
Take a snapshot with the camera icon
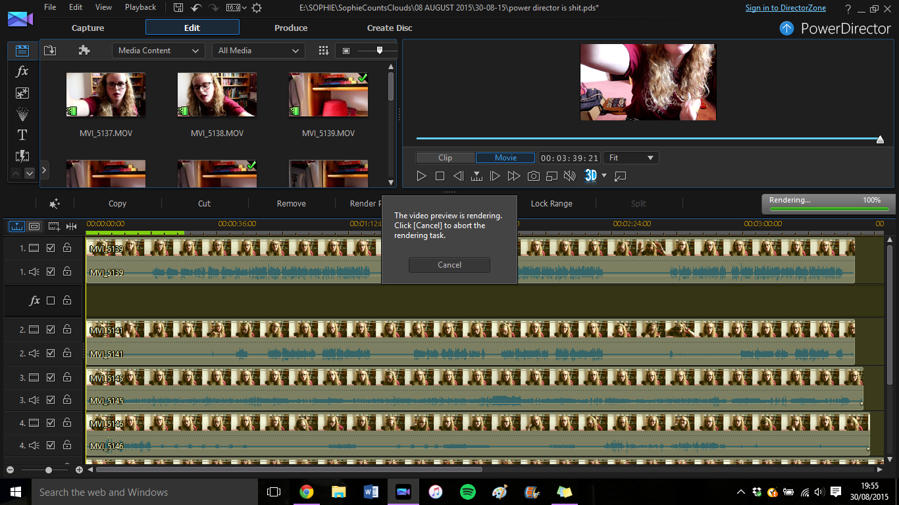coord(533,176)
